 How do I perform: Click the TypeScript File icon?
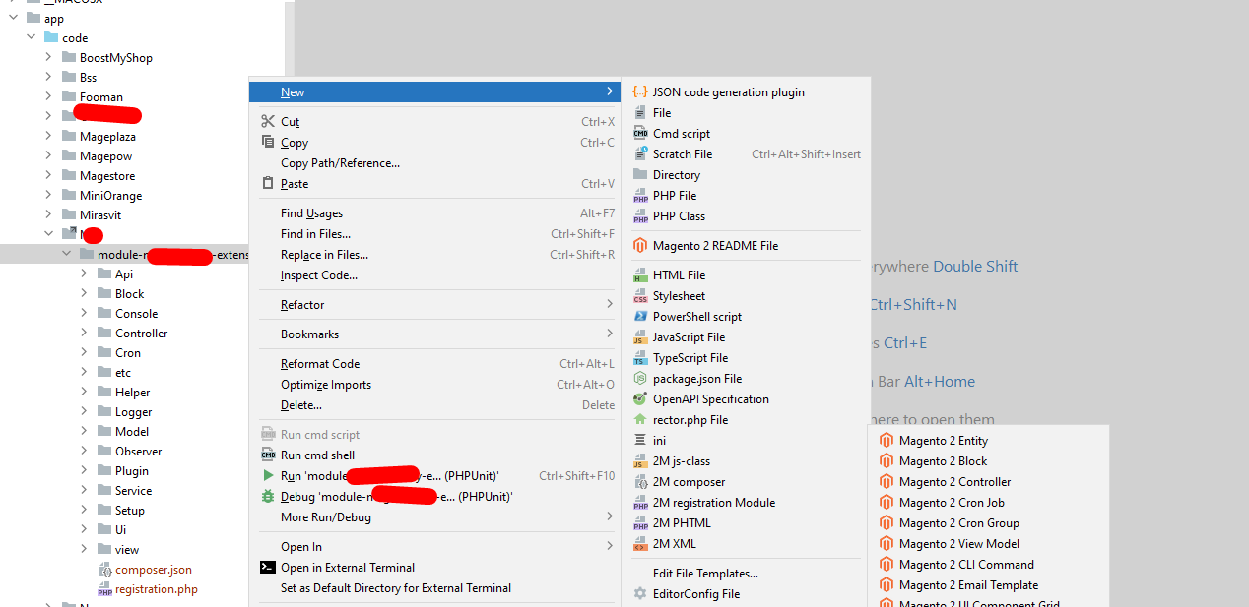tap(640, 357)
